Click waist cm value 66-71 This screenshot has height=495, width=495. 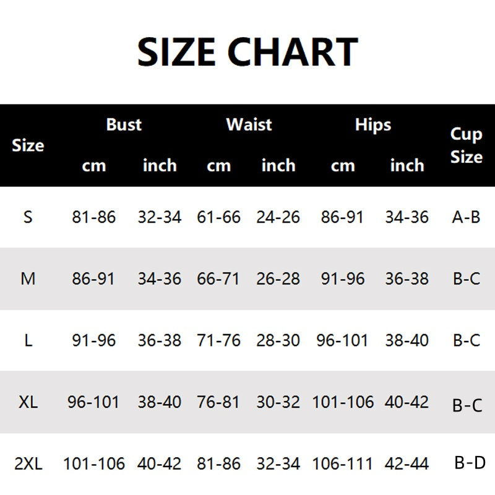tap(218, 279)
